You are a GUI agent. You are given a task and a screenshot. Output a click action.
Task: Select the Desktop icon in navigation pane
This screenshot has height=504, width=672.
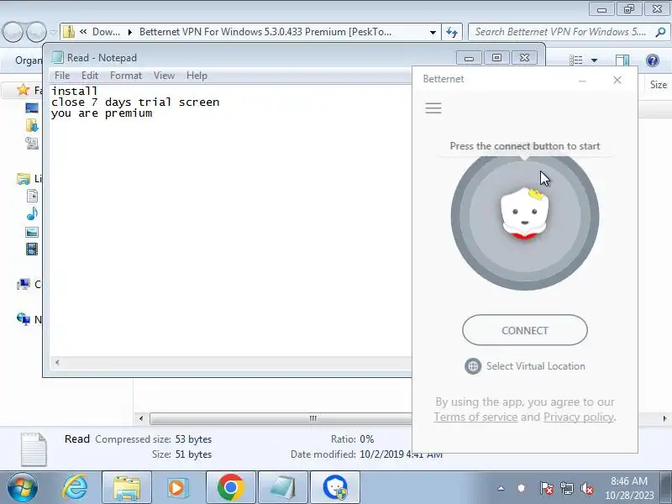32,108
